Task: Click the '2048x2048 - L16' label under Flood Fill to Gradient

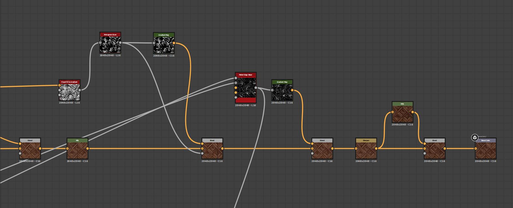Action: point(69,103)
